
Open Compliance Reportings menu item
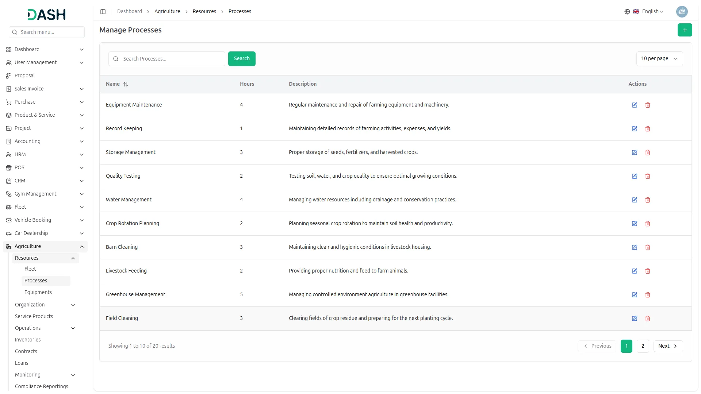pyautogui.click(x=42, y=387)
